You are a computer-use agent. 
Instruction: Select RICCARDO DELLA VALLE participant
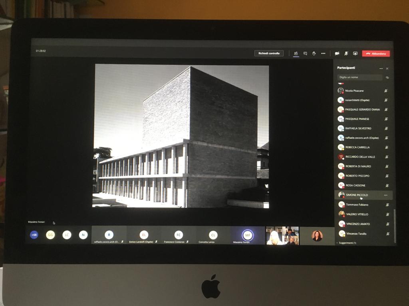point(363,157)
